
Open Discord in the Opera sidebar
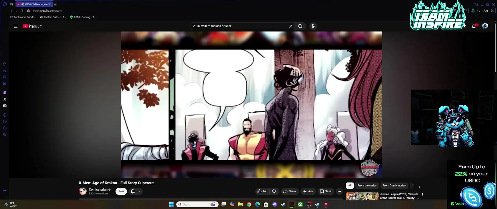pos(5,106)
